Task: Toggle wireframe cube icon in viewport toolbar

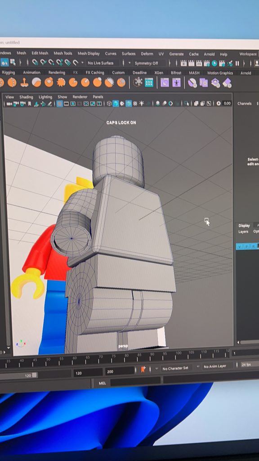Action: (109, 104)
